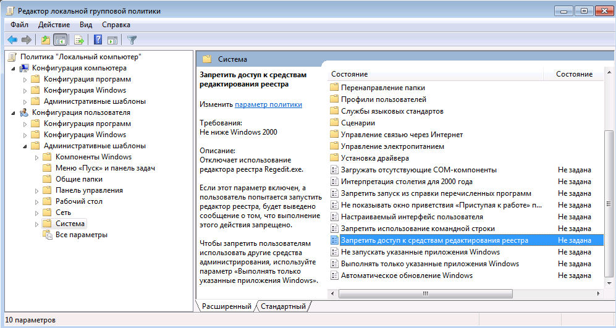Click the policy icon of Интерпретация столетия для 2000 года
The width and height of the screenshot is (616, 328).
[x=334, y=182]
